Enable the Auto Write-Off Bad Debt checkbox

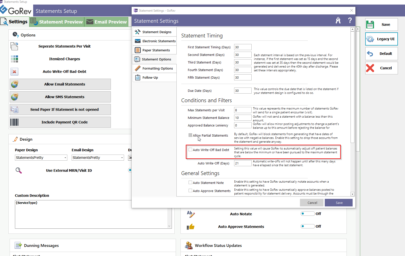tap(190, 150)
